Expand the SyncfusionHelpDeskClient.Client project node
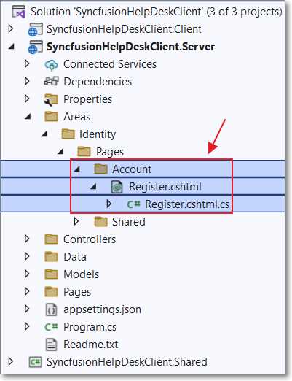Screen dimensions: 292x381 pyautogui.click(x=11, y=29)
